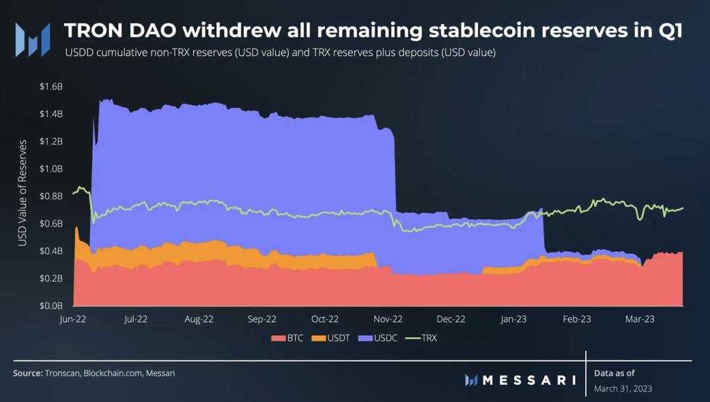Viewport: 710px width, 402px height.
Task: Toggle the USDC series legend label
Action: pyautogui.click(x=383, y=338)
